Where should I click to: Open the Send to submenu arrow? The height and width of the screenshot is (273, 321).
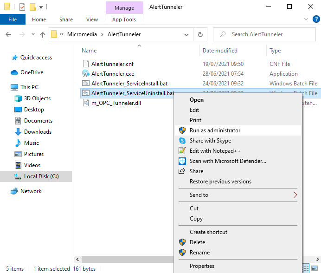pos(295,195)
